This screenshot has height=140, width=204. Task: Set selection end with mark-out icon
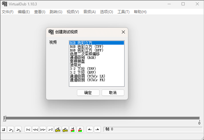point(97,129)
